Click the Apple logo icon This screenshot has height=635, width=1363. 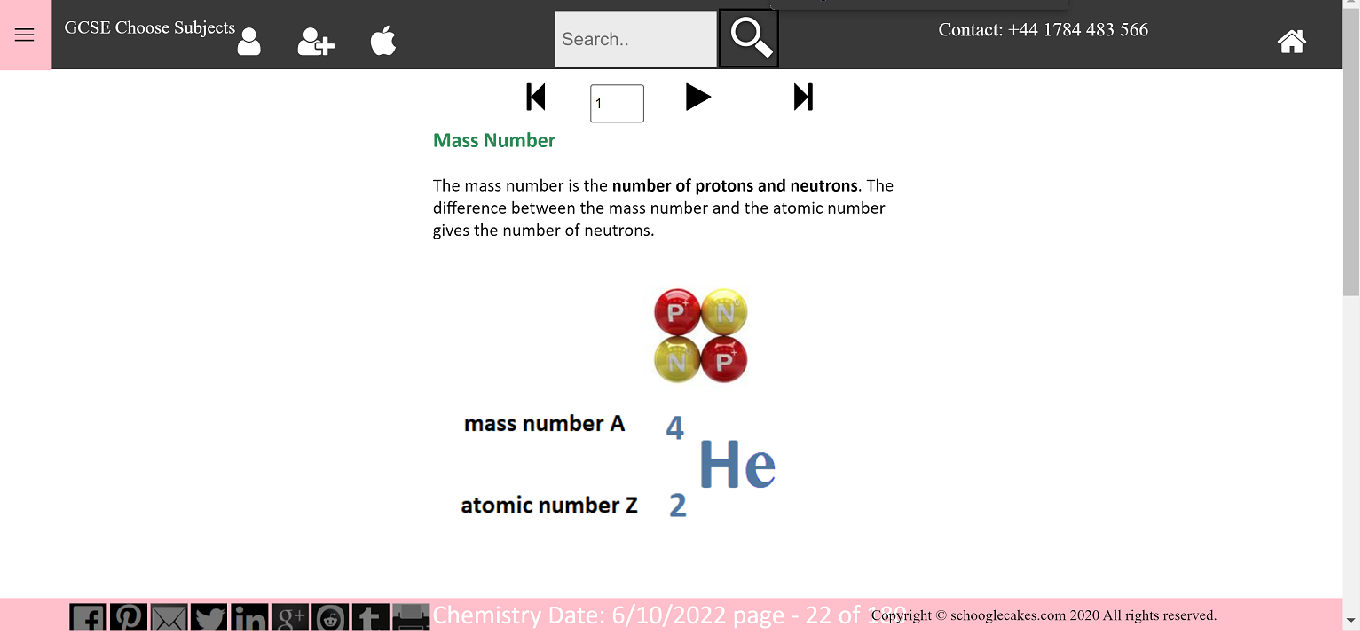(x=383, y=41)
